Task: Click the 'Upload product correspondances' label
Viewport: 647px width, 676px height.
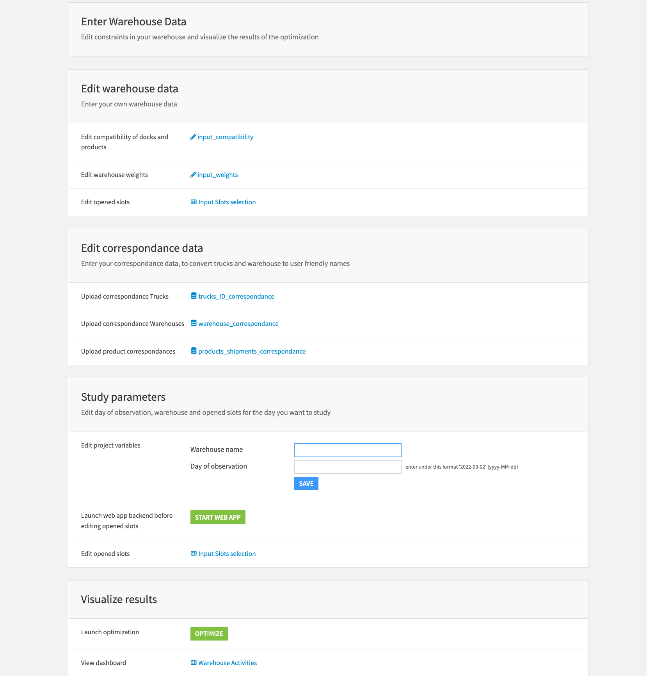Action: [x=128, y=351]
